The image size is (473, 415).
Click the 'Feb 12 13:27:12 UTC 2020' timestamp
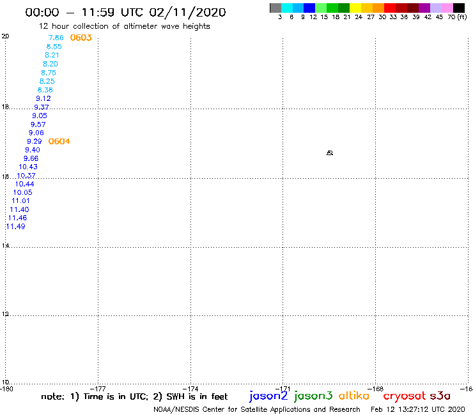418,410
